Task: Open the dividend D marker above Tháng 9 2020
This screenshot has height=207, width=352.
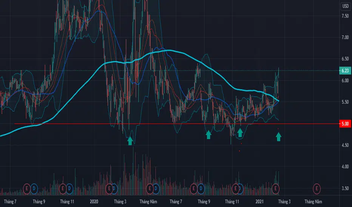Action: (201, 189)
